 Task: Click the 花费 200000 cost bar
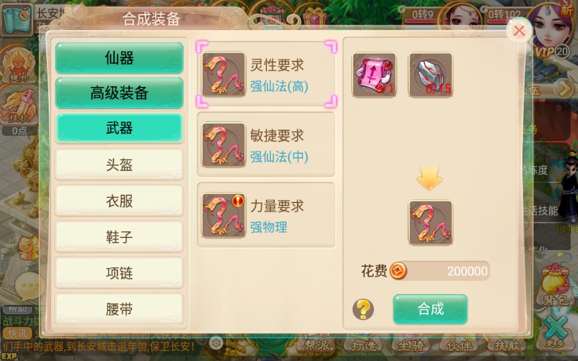pyautogui.click(x=440, y=271)
